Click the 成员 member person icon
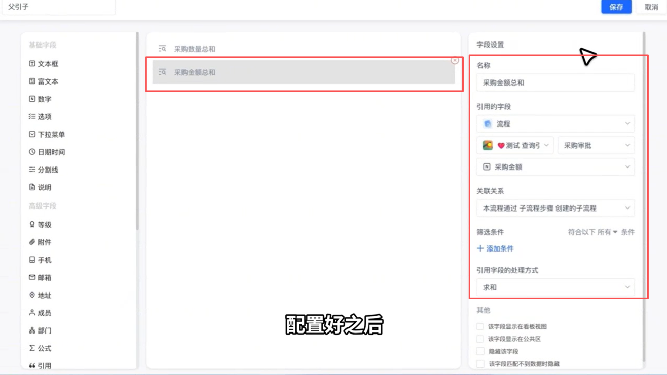This screenshot has height=375, width=667. (x=32, y=313)
